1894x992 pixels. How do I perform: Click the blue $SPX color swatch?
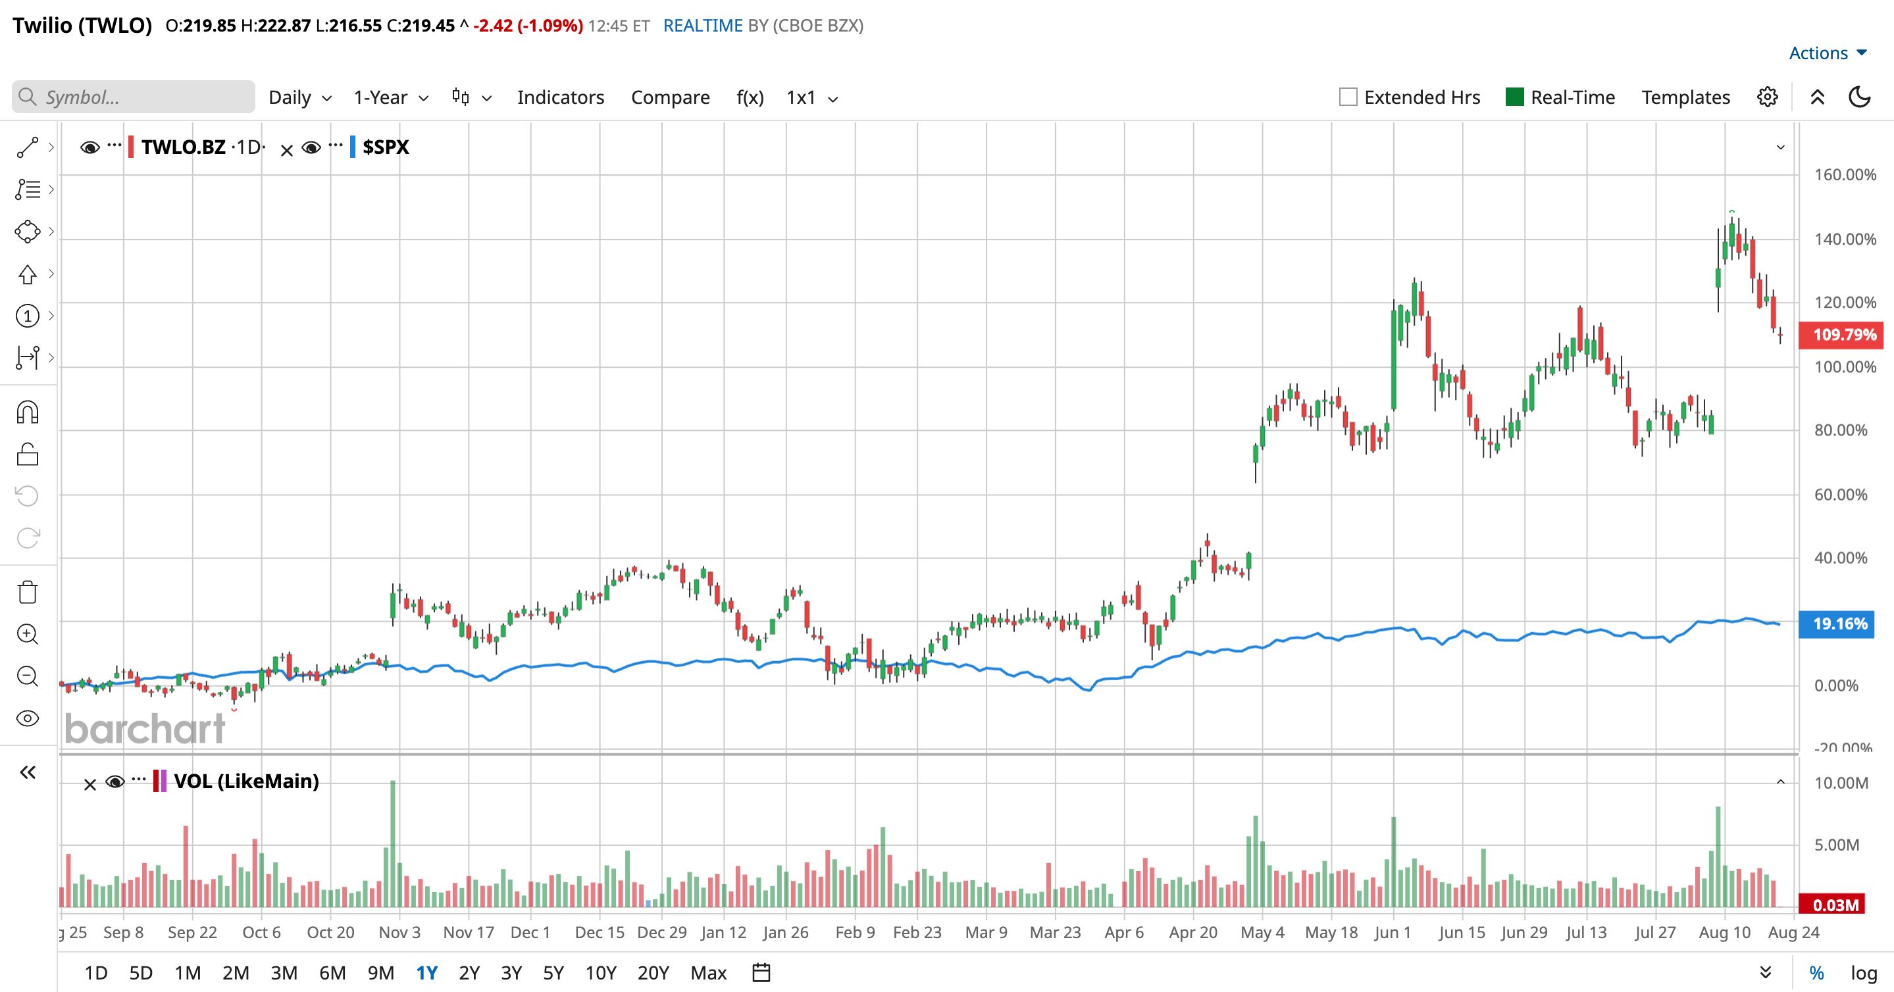[x=353, y=147]
